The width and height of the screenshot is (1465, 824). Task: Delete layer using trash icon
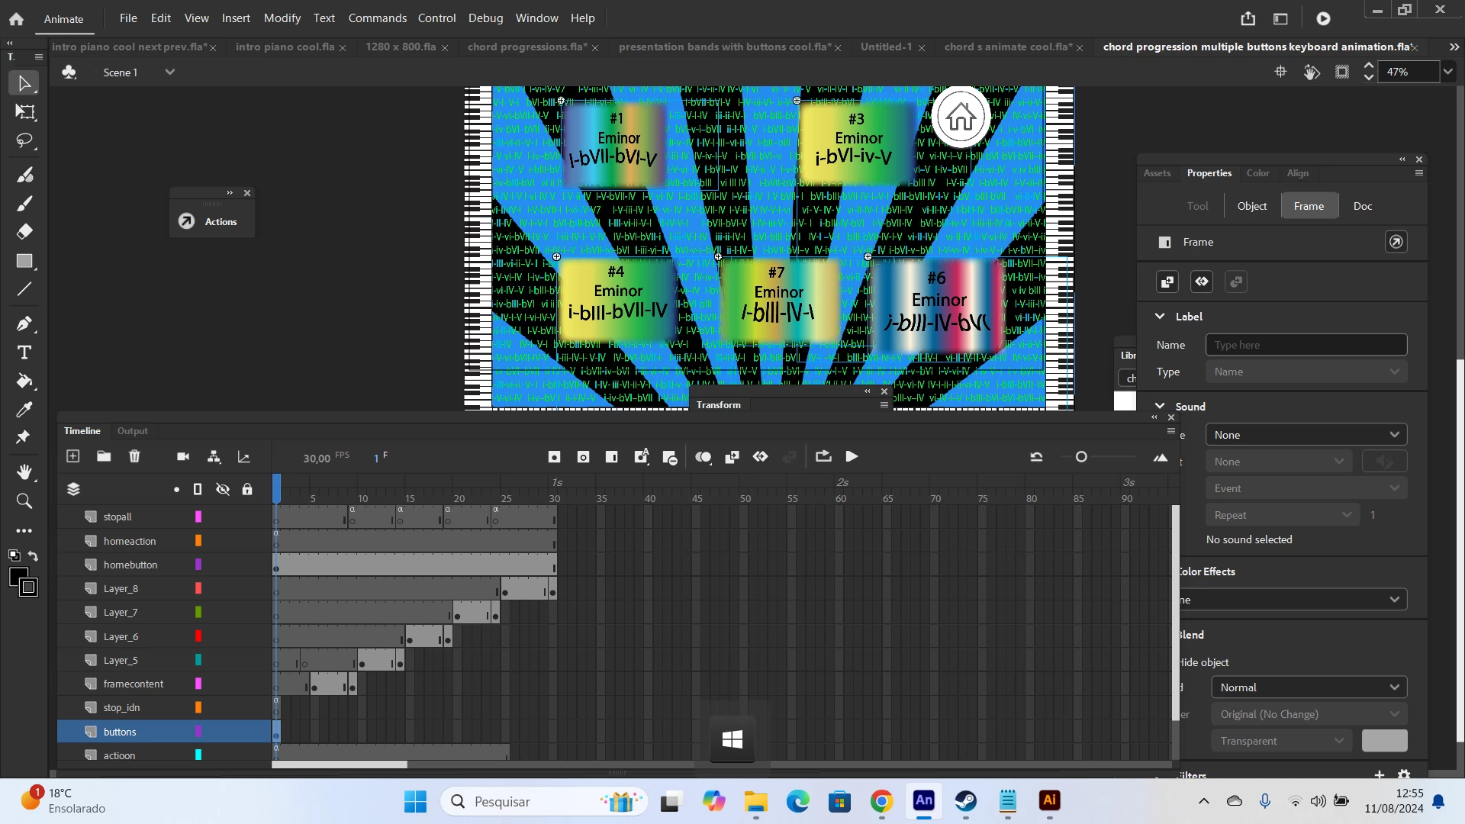click(134, 456)
